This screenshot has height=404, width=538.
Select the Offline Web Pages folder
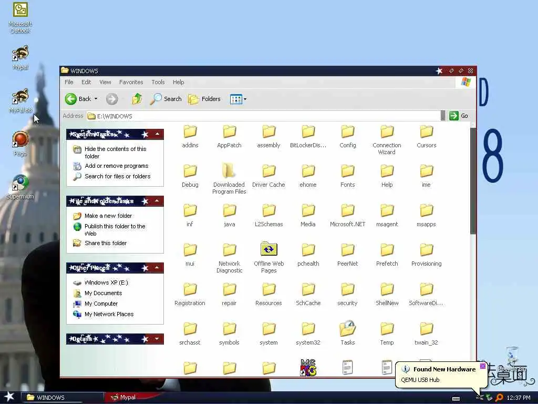(268, 258)
